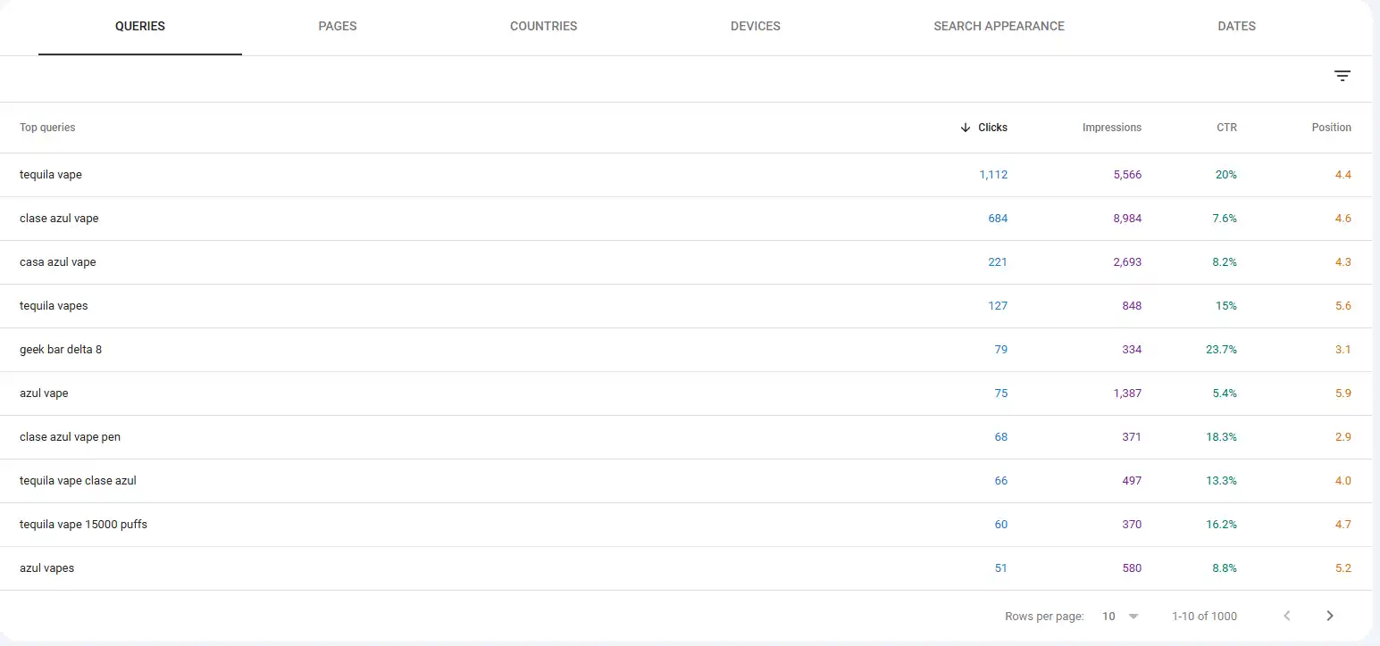Open the filter rows icon

[x=1342, y=77]
